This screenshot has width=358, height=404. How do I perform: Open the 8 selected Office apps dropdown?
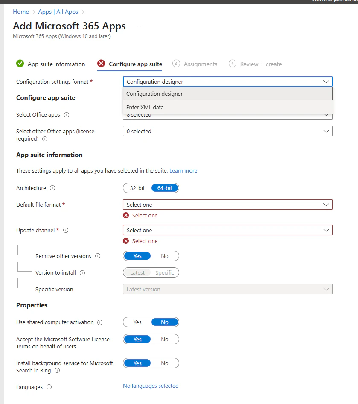tap(228, 117)
